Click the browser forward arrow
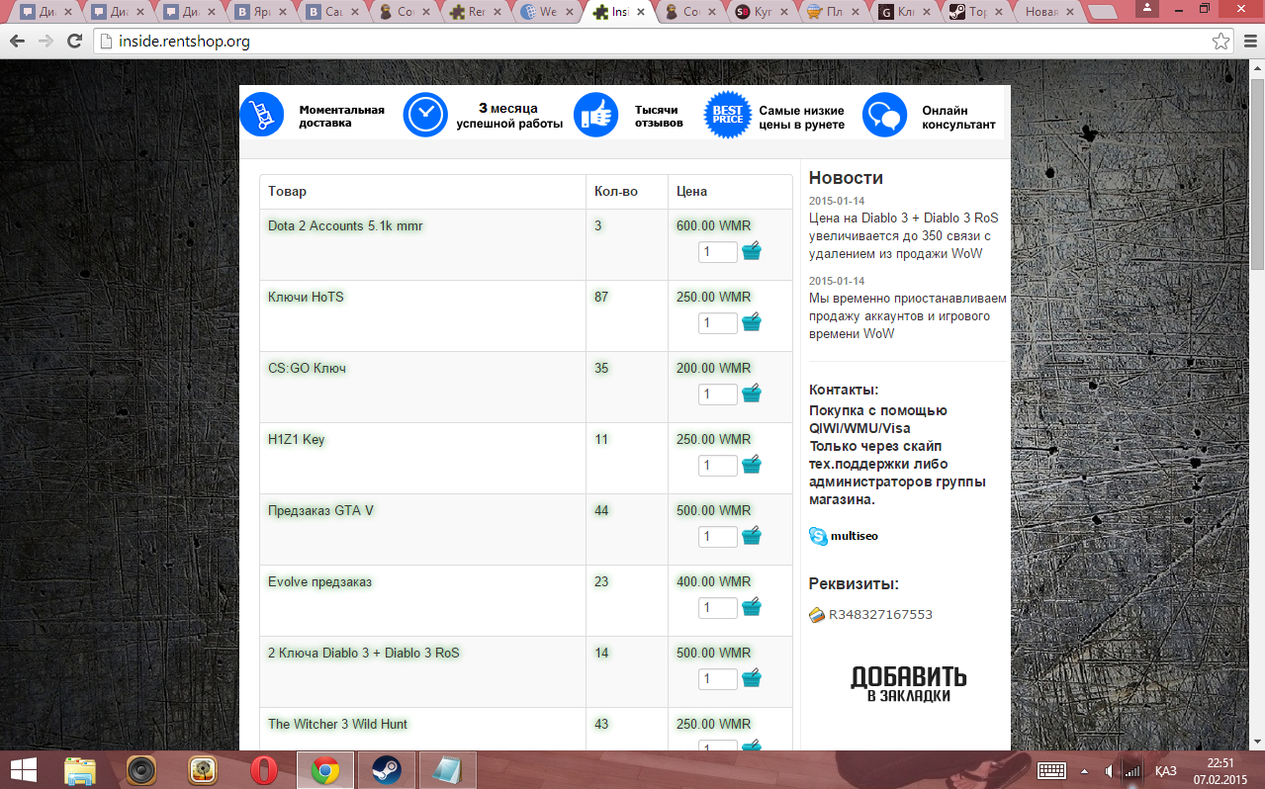Image resolution: width=1265 pixels, height=789 pixels. tap(45, 42)
